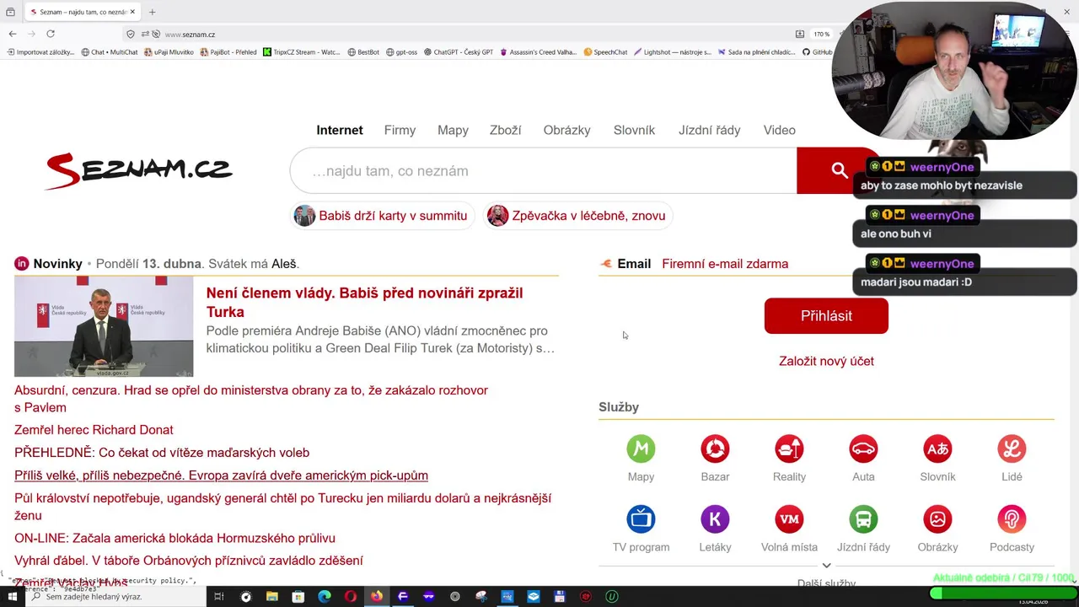Switch to the Jízdní řády search tab
Image resolution: width=1079 pixels, height=607 pixels.
pos(709,130)
